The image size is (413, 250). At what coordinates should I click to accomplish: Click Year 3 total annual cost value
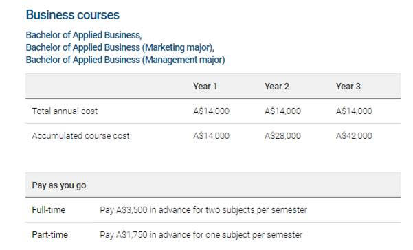pyautogui.click(x=354, y=111)
